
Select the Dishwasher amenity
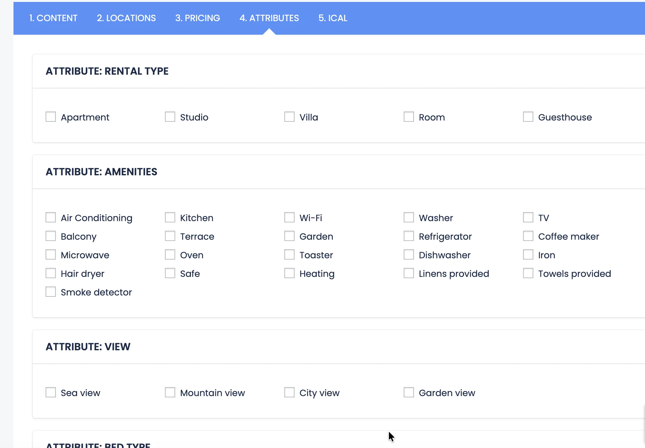point(409,254)
